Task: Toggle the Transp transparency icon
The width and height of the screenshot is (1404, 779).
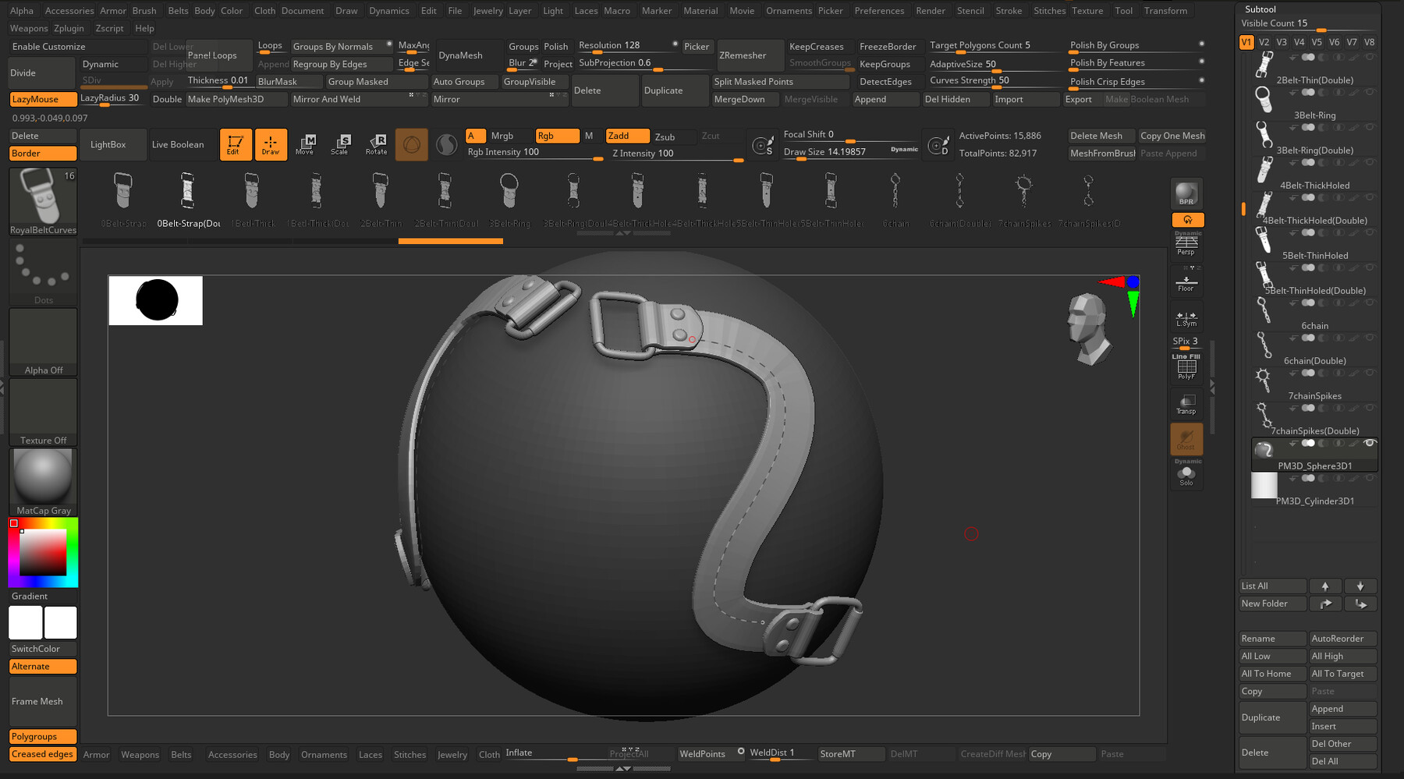Action: click(x=1186, y=403)
